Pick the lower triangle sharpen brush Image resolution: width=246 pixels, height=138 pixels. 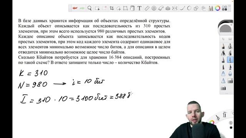[x=223, y=81]
